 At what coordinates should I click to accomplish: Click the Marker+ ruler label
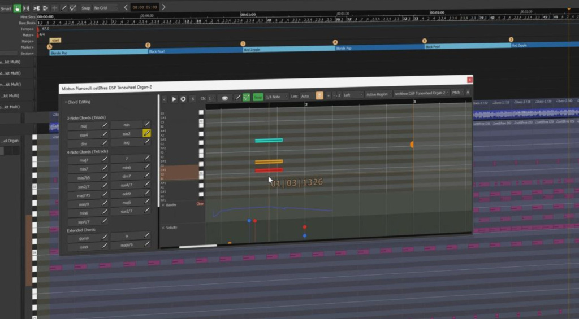pos(27,47)
